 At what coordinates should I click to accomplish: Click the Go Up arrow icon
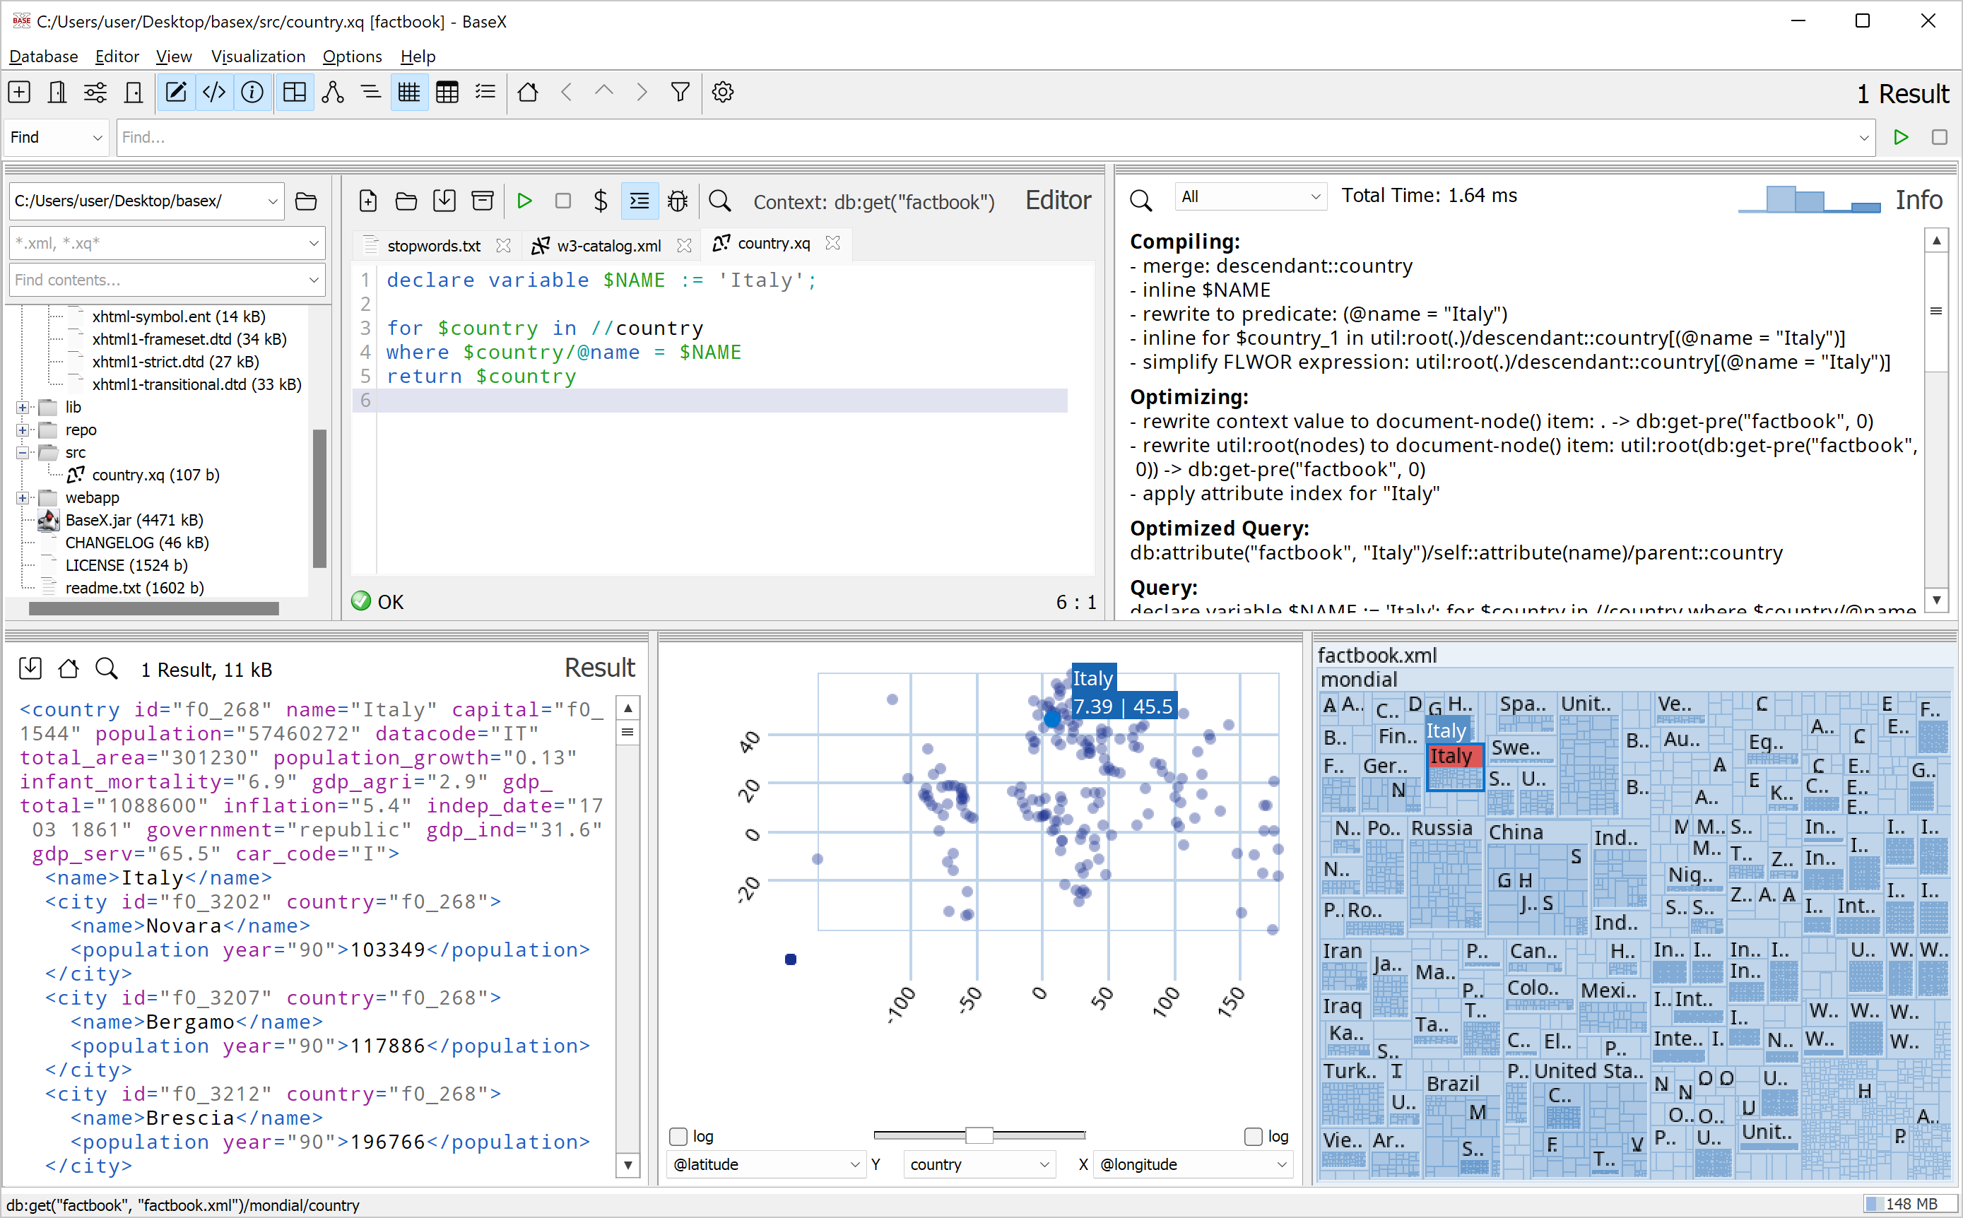pyautogui.click(x=604, y=92)
